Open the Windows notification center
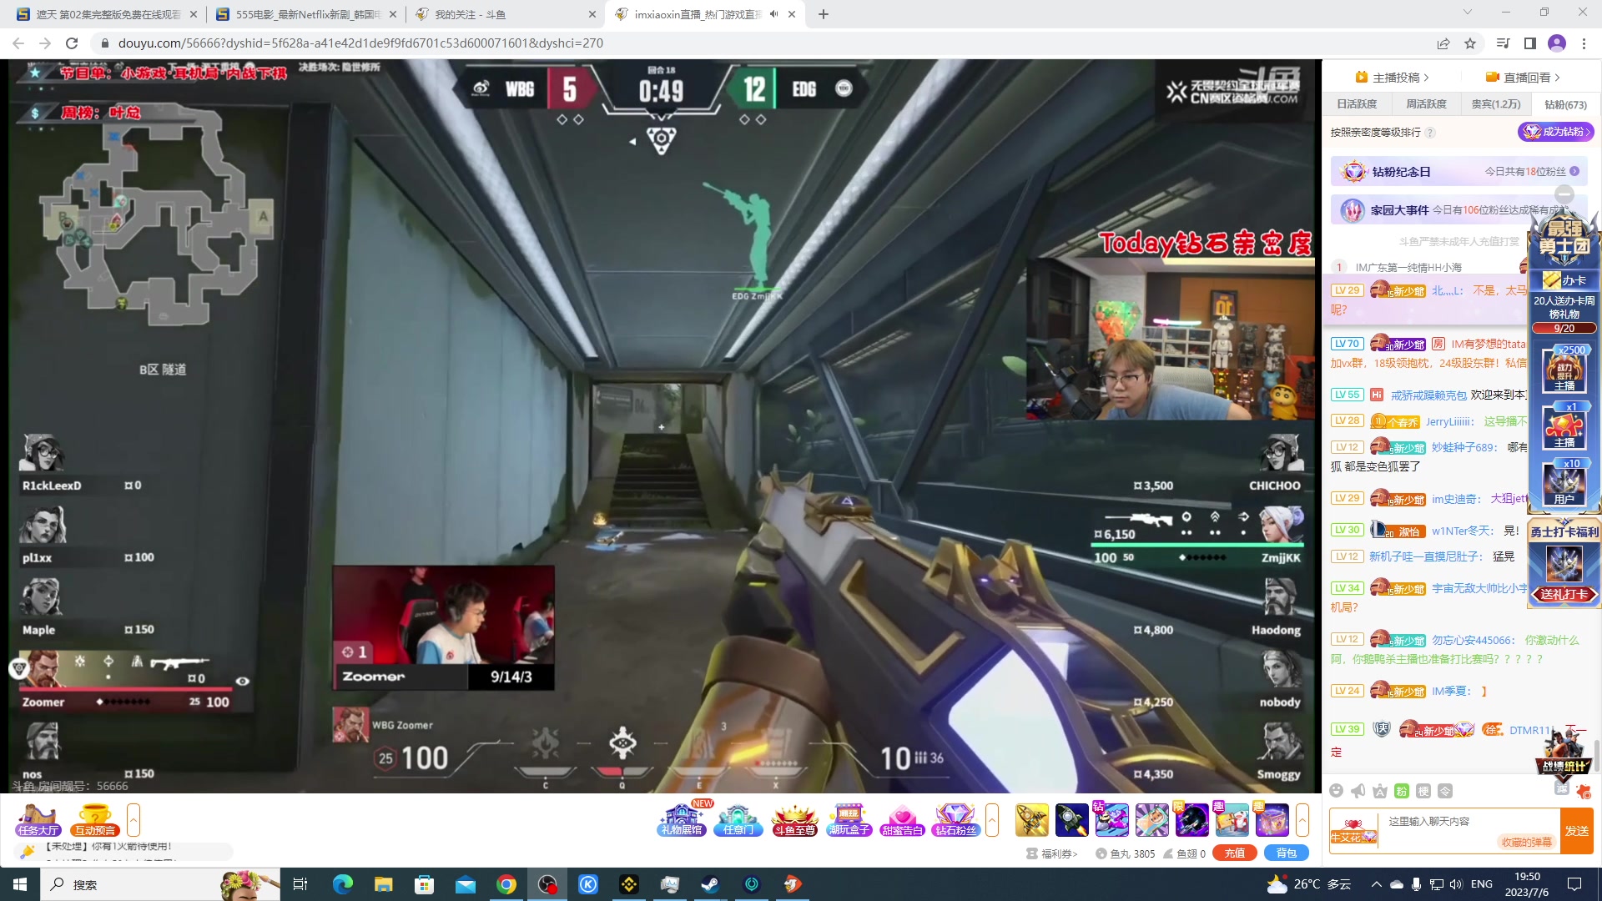The width and height of the screenshot is (1602, 901). click(1574, 884)
